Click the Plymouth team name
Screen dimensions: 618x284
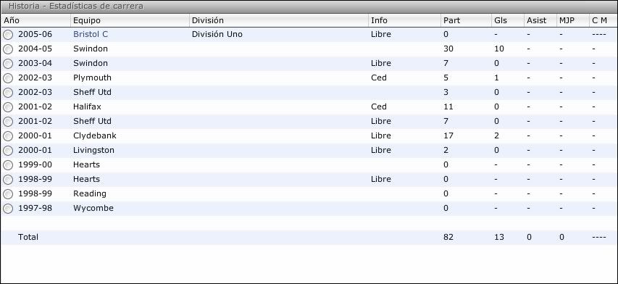(92, 78)
